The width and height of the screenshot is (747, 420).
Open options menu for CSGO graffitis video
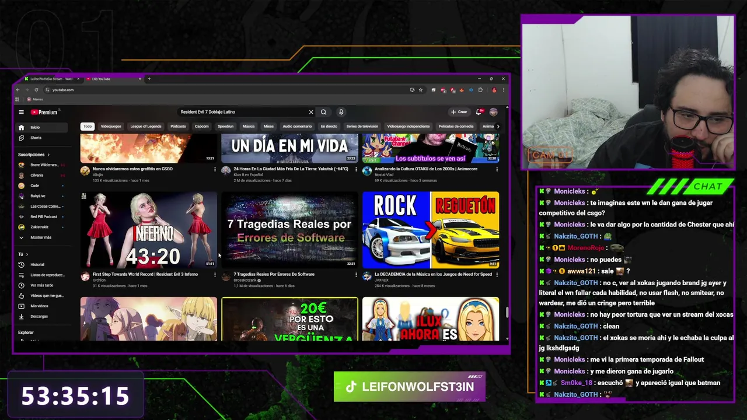coord(215,169)
